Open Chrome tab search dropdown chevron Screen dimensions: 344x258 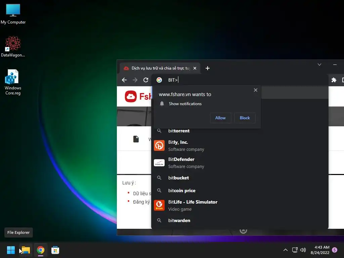(319, 64)
